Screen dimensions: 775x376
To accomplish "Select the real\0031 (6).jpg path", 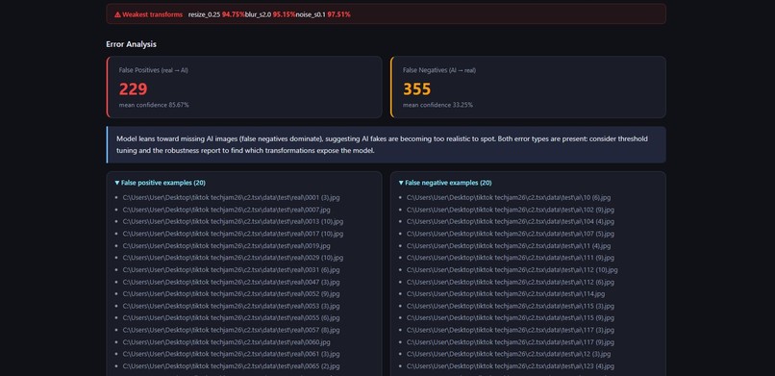I will 232,270.
